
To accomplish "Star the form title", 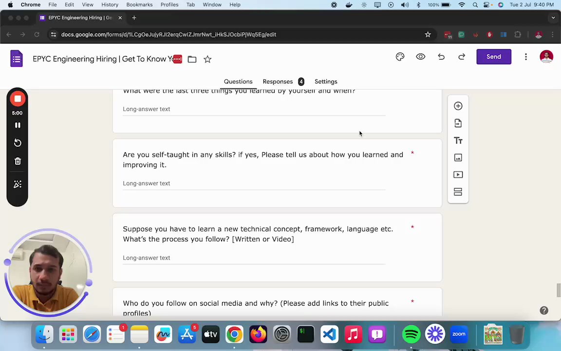I will tap(207, 59).
